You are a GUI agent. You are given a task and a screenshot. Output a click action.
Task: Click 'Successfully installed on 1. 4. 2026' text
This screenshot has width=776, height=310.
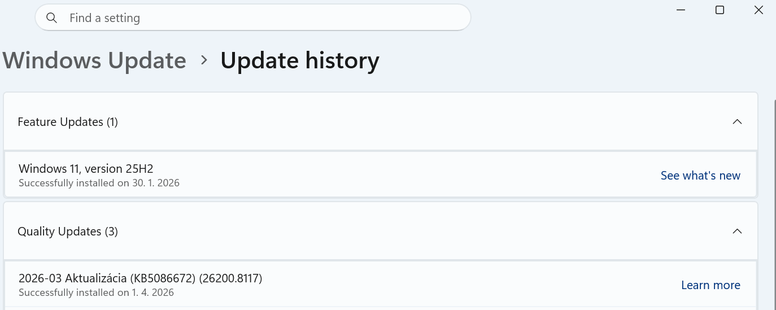(96, 292)
